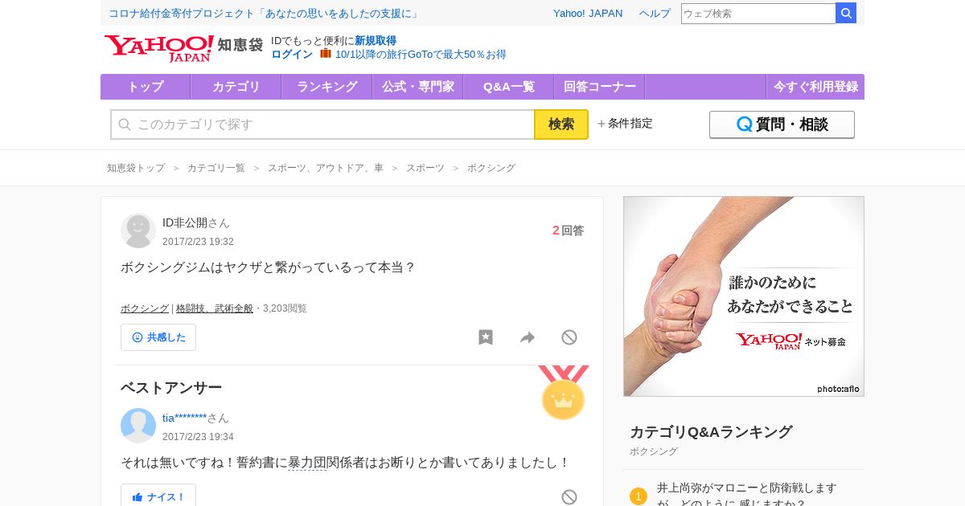Click the 共感した button
Viewport: 965px width, 506px height.
[x=158, y=337]
